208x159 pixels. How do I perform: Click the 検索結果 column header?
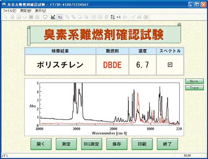[x=60, y=51]
